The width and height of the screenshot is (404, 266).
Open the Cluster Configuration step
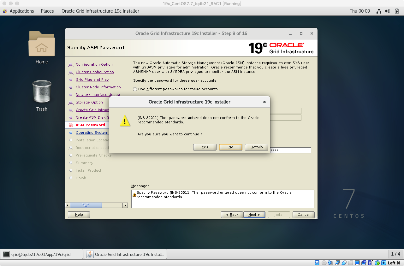point(95,72)
